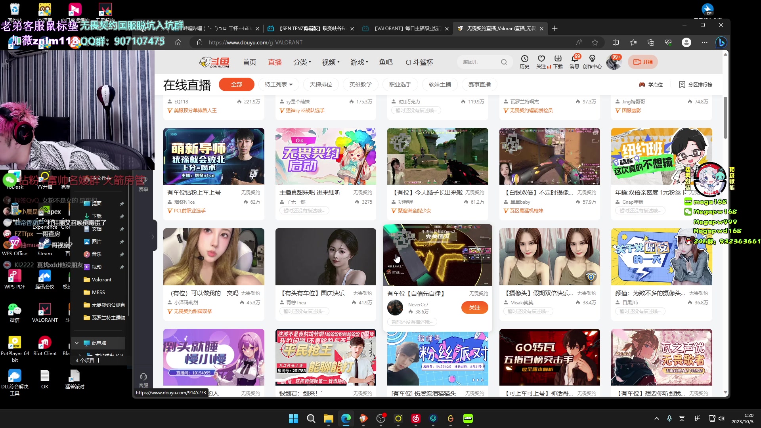761x428 pixels.
Task: Open the VALORANT desktop shortcut
Action: pyautogui.click(x=45, y=312)
